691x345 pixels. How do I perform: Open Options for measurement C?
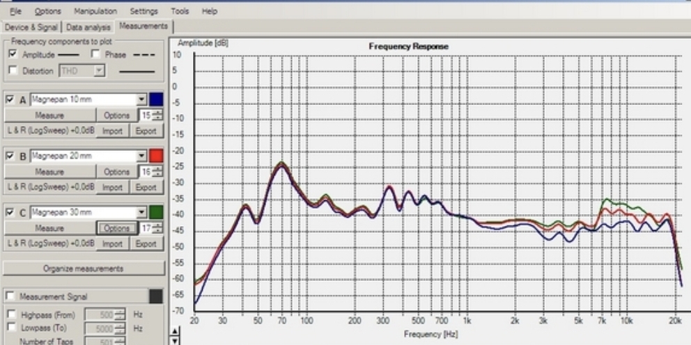click(x=117, y=228)
